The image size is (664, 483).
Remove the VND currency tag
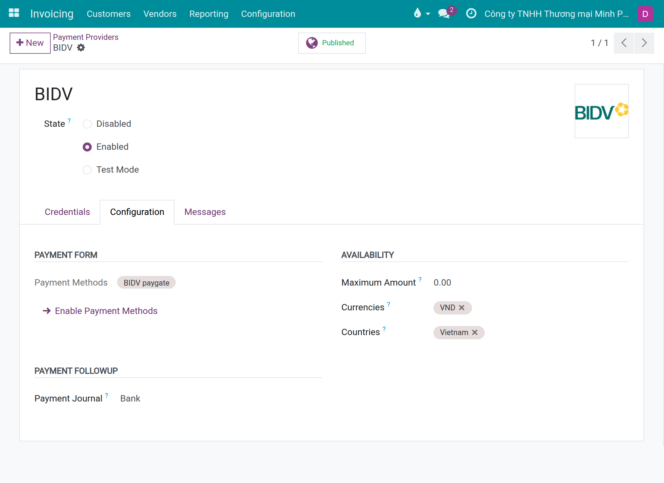pyautogui.click(x=461, y=308)
